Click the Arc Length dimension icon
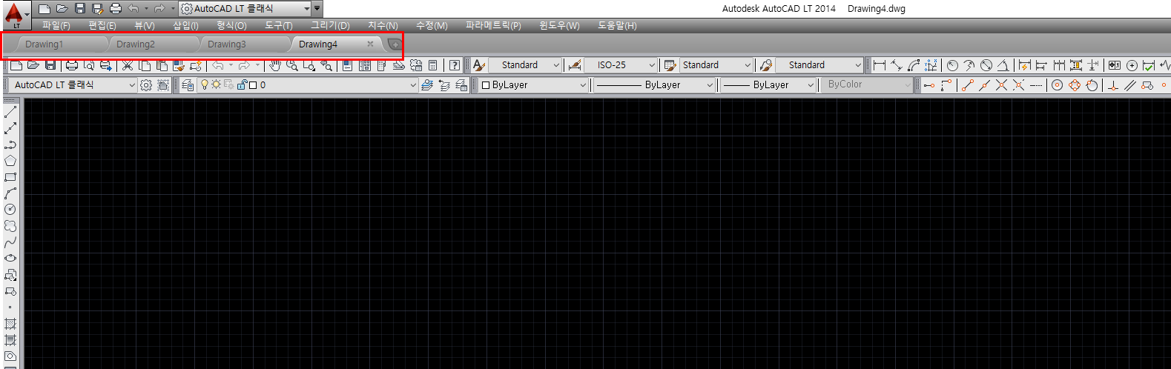The height and width of the screenshot is (369, 1171). click(914, 65)
